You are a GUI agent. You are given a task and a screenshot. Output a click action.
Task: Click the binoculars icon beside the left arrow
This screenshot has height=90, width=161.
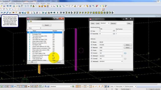(49, 13)
